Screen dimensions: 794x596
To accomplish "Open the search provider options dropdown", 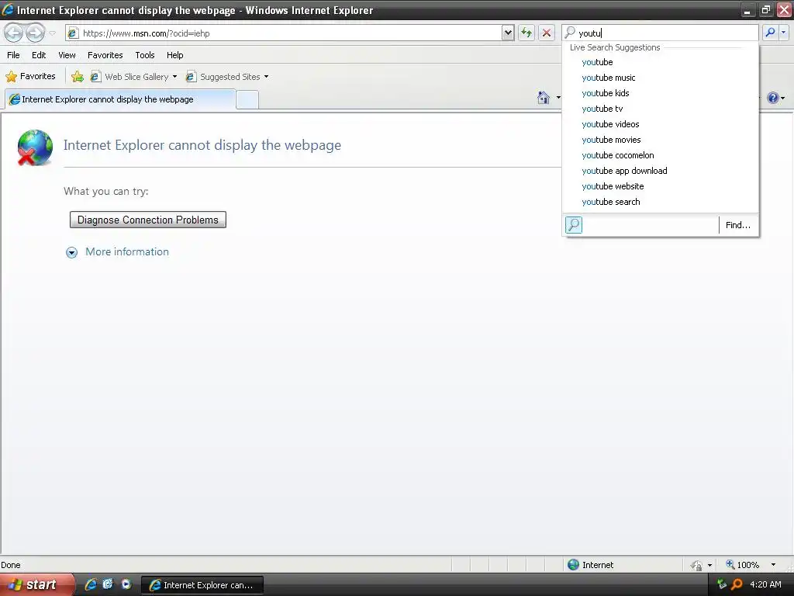I will [783, 33].
